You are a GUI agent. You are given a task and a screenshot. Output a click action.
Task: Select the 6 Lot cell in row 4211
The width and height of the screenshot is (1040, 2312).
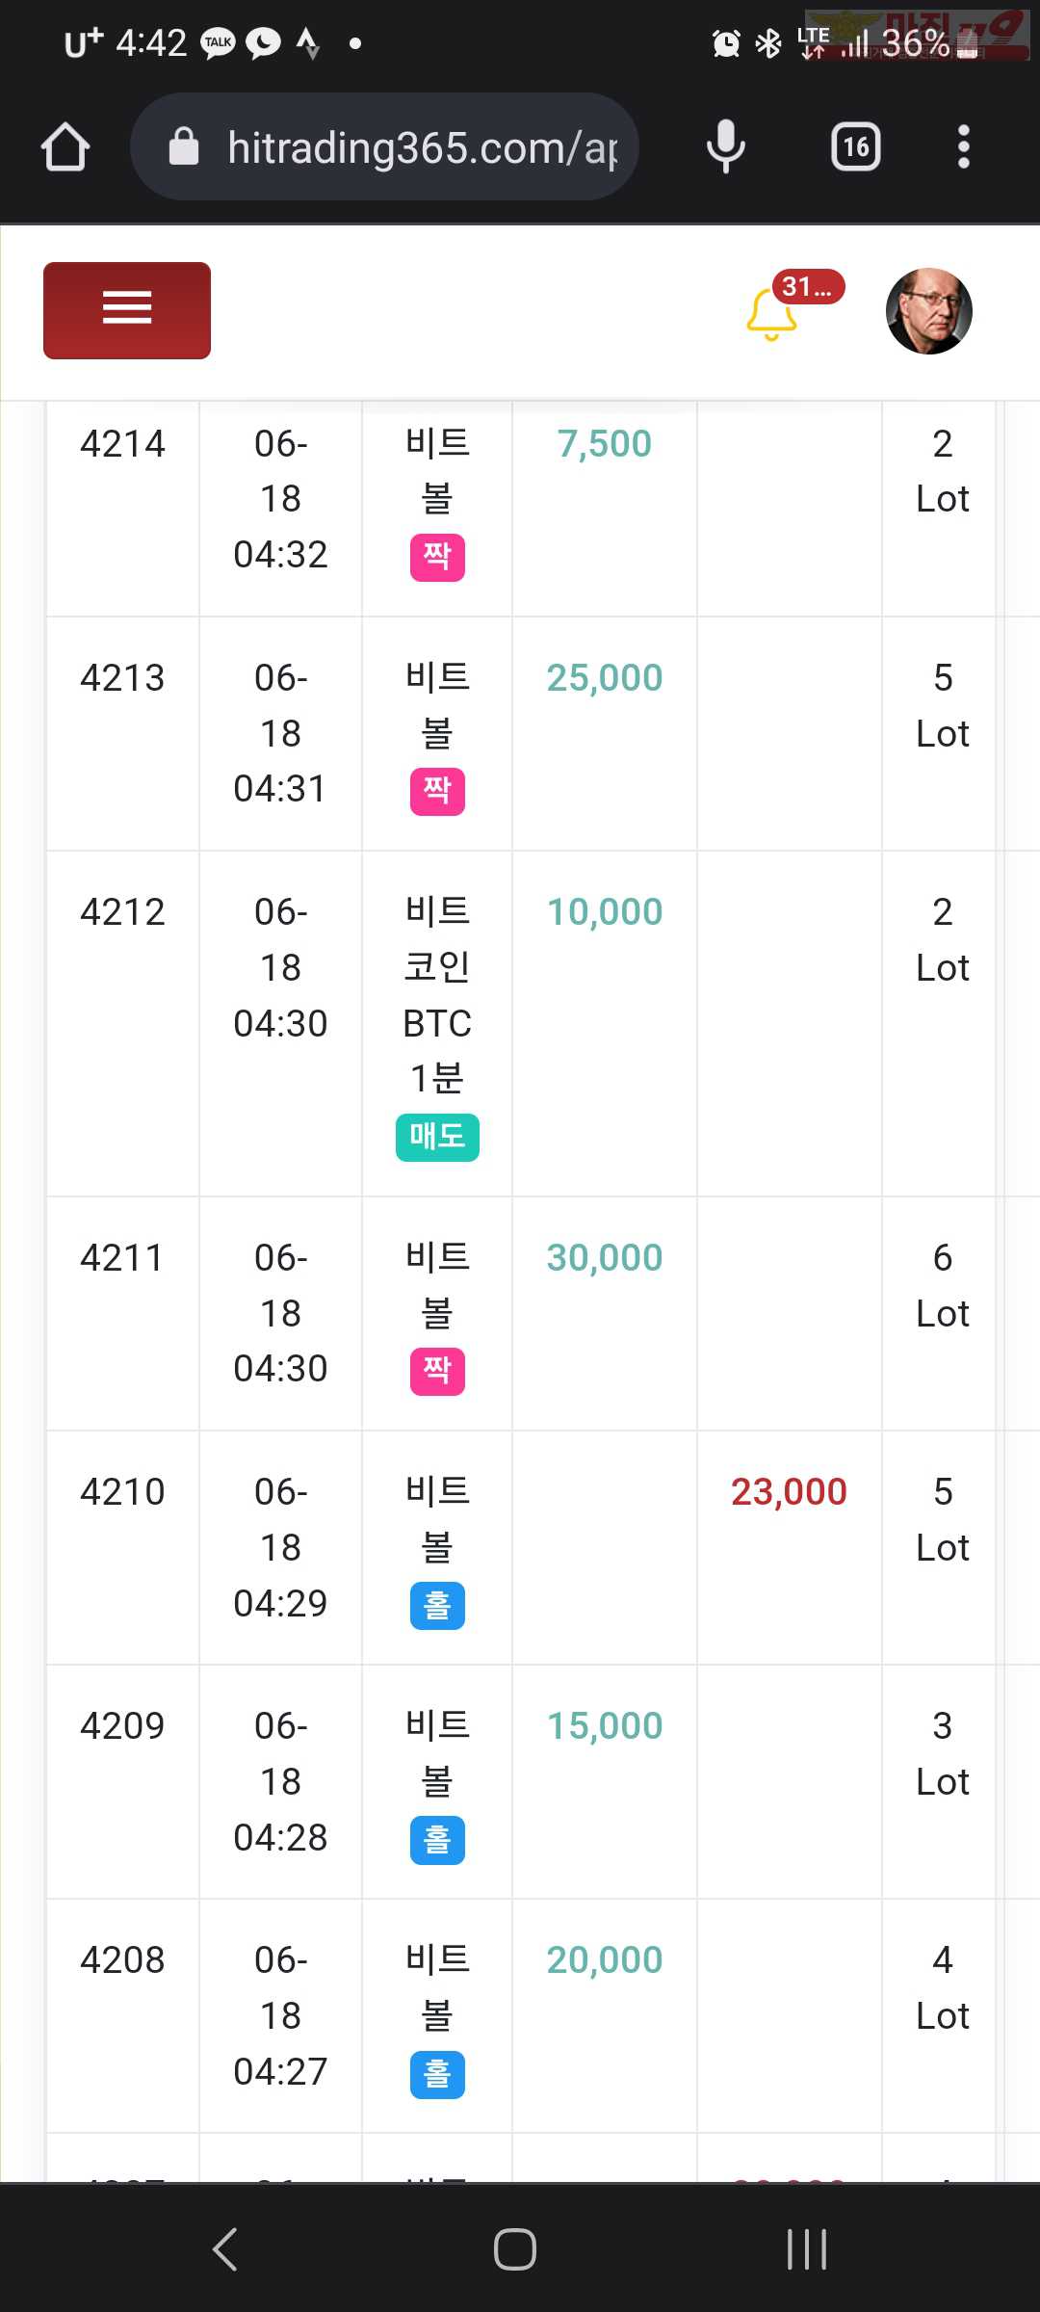pyautogui.click(x=942, y=1285)
